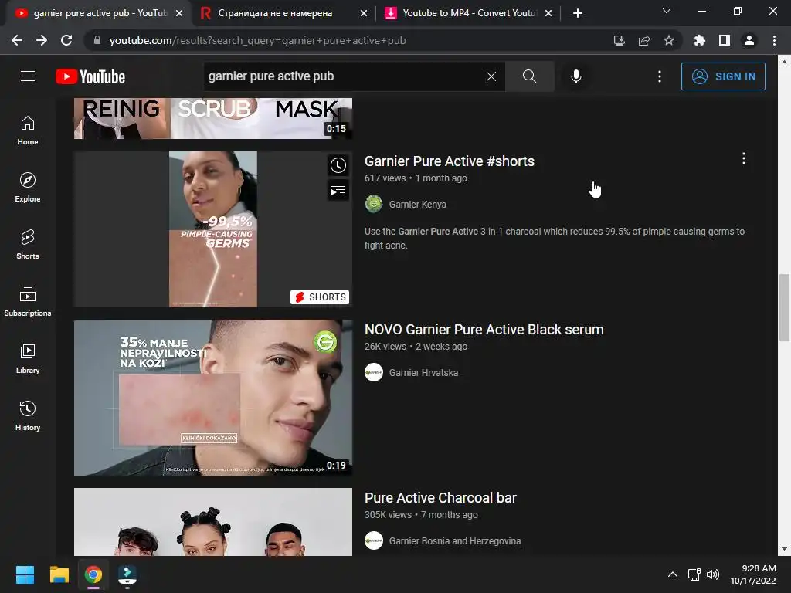Open Library in the sidebar
This screenshot has height=593, width=791.
pos(28,358)
